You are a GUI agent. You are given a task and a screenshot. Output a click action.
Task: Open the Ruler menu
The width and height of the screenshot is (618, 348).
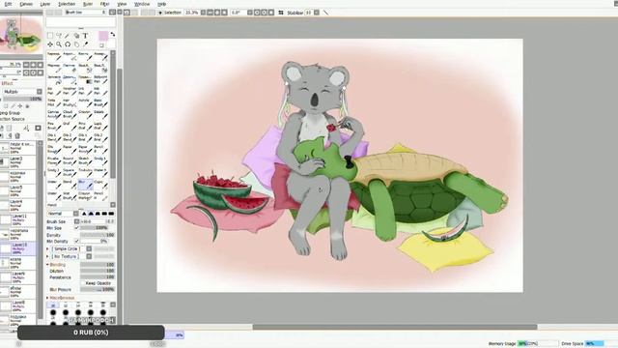click(88, 4)
